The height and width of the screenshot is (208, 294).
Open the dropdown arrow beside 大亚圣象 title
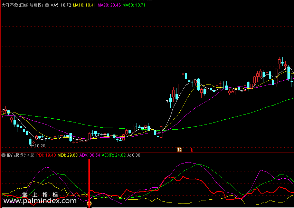pyautogui.click(x=47, y=5)
